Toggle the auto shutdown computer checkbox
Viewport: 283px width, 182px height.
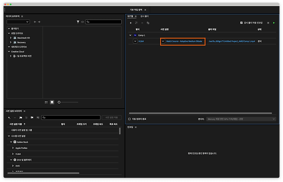(129, 119)
